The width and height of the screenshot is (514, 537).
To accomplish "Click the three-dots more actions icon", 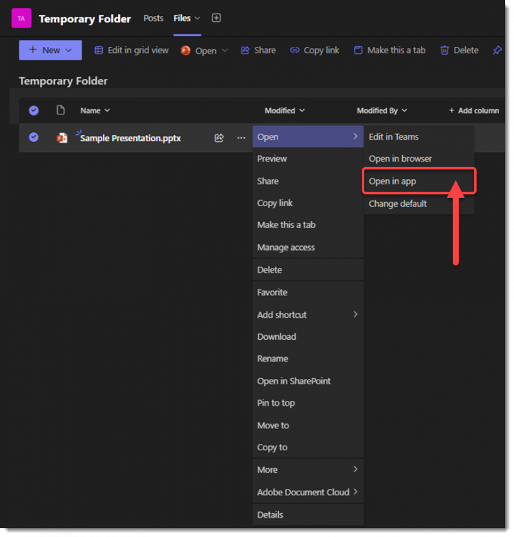I will click(241, 137).
